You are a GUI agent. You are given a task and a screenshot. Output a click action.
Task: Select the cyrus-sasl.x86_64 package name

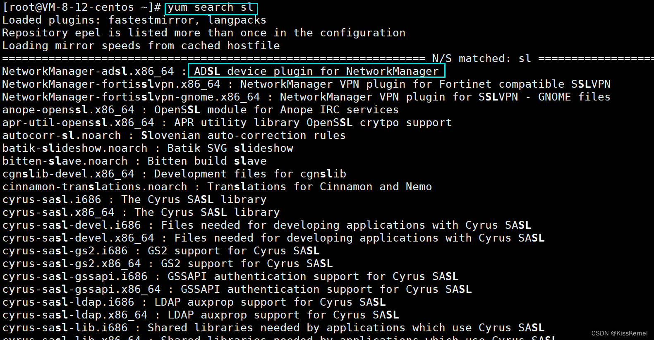click(58, 213)
